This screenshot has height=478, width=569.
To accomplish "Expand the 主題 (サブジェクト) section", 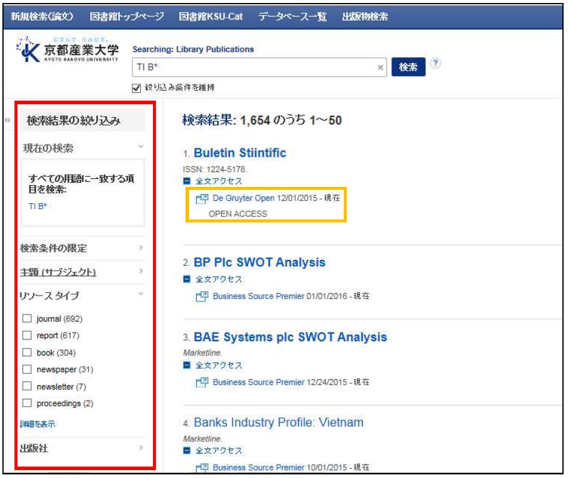I will [x=141, y=271].
